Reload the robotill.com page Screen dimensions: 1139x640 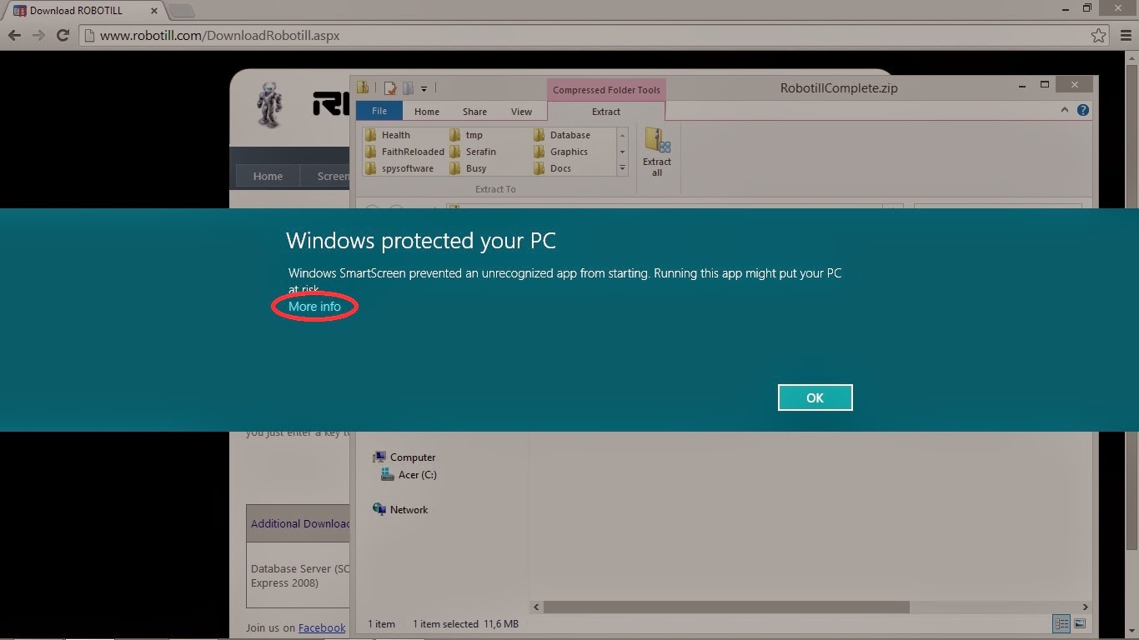coord(63,36)
